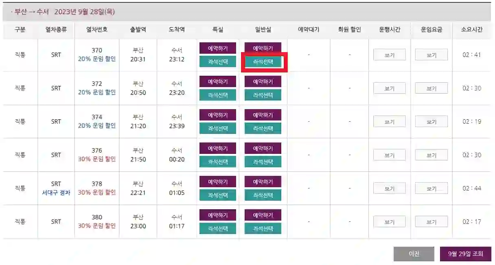Choose general seats for last train 380
Screen dimensions: 495x265
coord(263,228)
